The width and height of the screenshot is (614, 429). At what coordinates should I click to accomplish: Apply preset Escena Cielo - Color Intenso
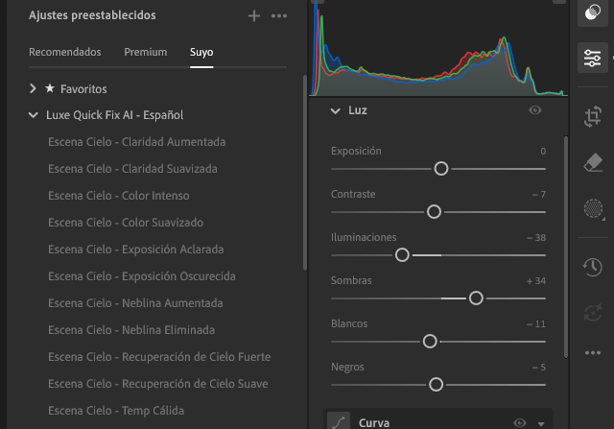[118, 196]
